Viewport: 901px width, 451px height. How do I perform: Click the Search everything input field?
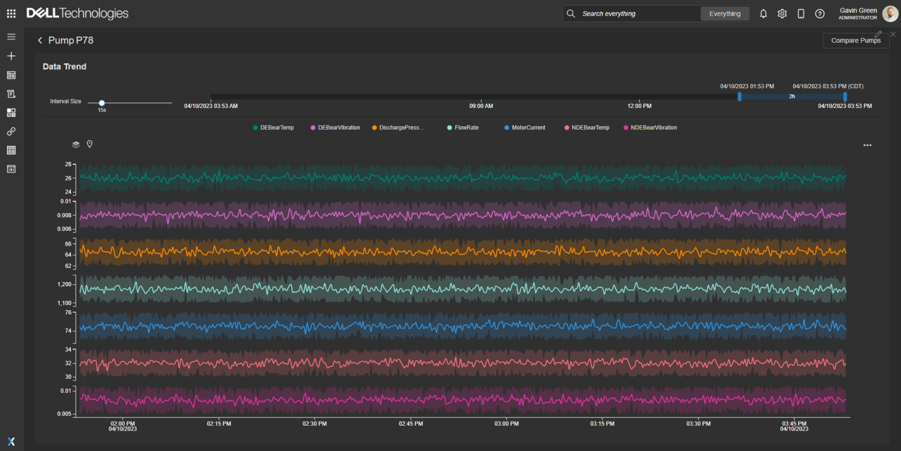tap(636, 13)
